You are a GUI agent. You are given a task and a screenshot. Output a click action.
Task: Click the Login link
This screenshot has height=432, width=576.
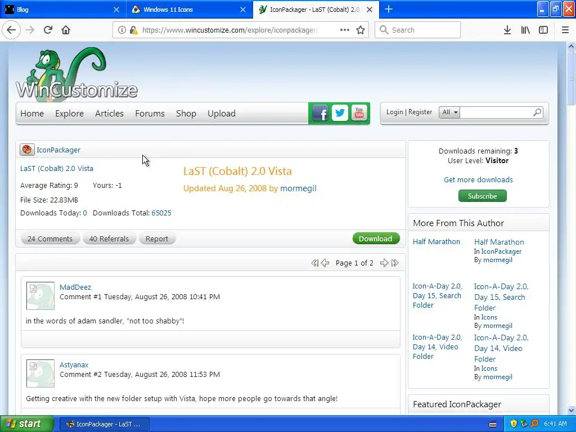pyautogui.click(x=394, y=112)
